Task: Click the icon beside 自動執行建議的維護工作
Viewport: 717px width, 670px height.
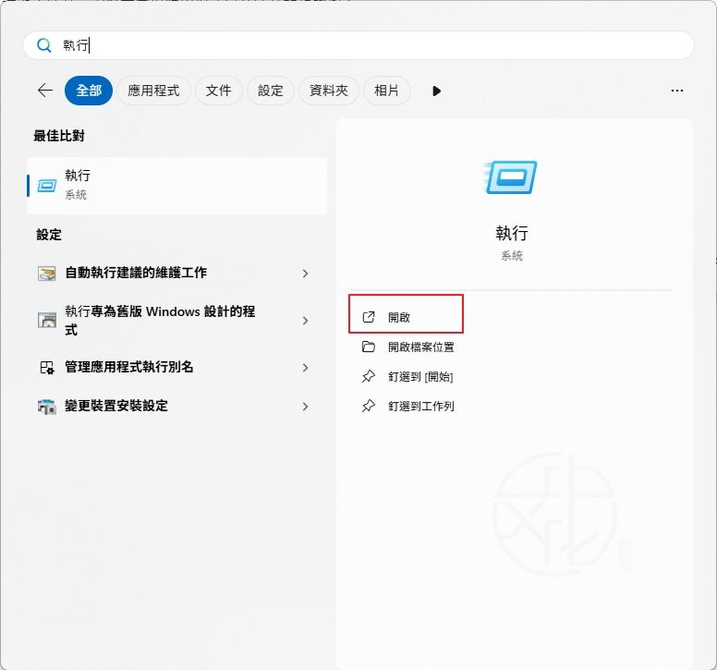Action: coord(46,273)
